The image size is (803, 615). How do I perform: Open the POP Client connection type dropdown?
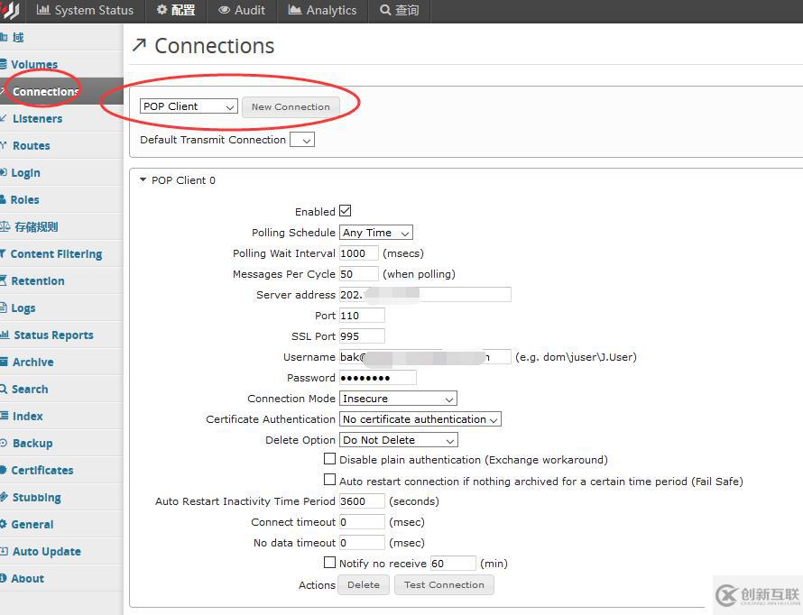coord(189,106)
